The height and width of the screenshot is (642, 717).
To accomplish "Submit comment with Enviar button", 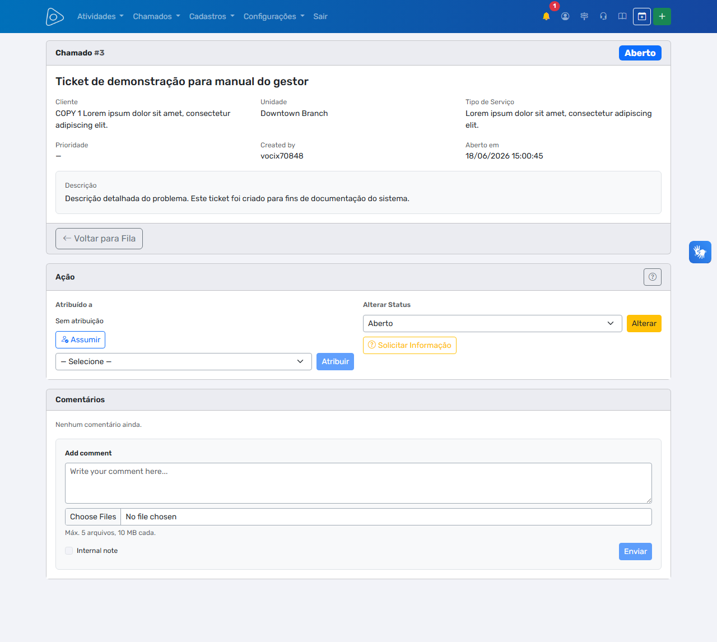I will 635,551.
